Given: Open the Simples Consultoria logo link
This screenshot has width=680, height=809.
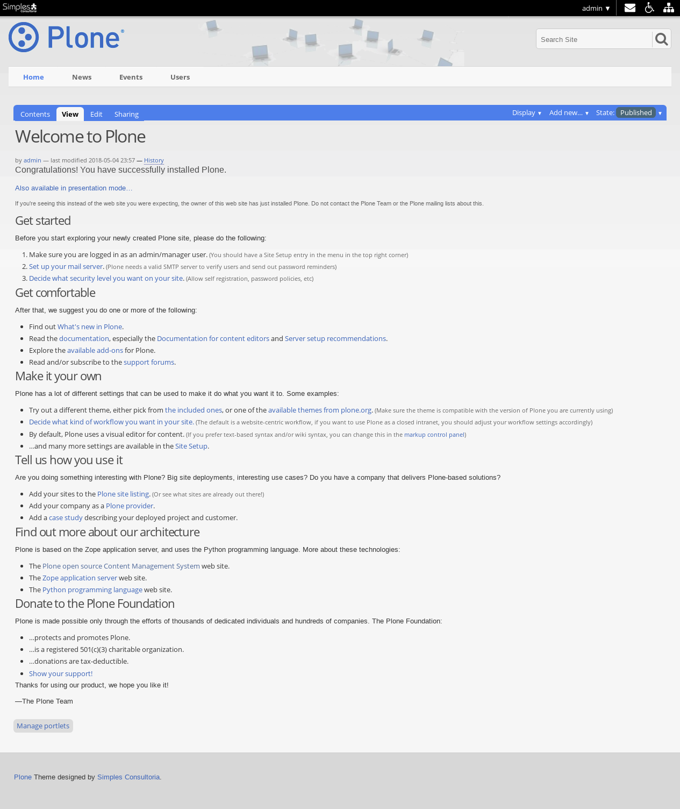Looking at the screenshot, I should 20,8.
